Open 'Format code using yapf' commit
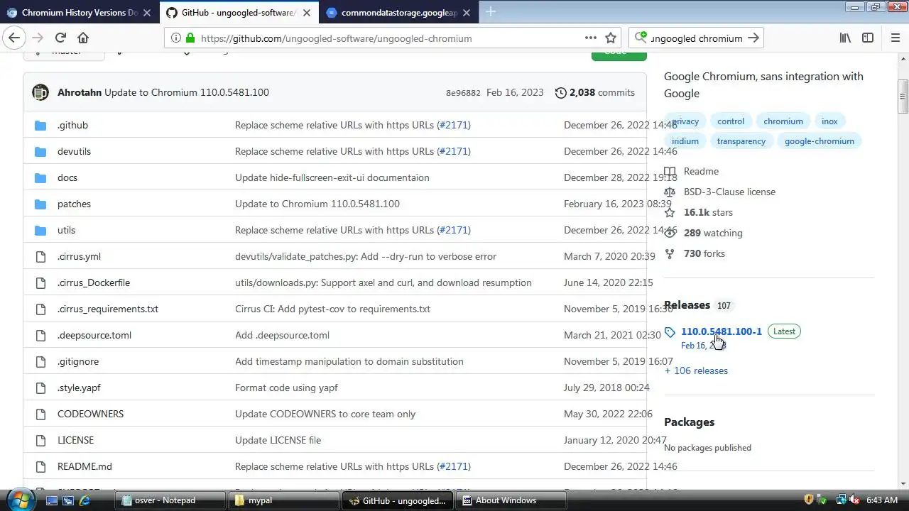The image size is (909, 511). [x=286, y=388]
